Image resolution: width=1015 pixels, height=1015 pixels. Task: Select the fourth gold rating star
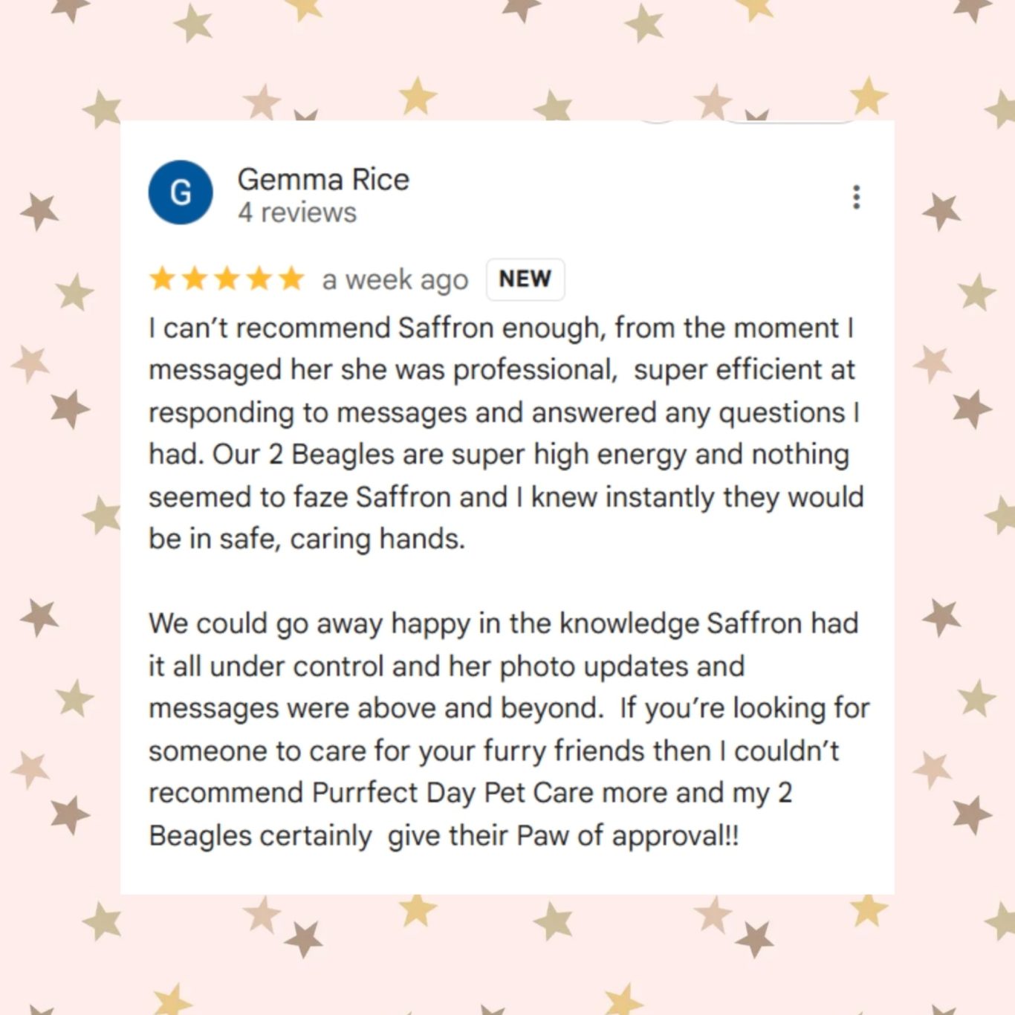pos(260,279)
